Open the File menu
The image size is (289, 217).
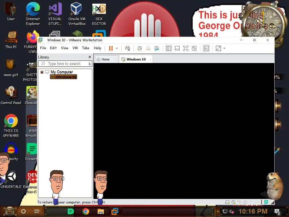[43, 48]
